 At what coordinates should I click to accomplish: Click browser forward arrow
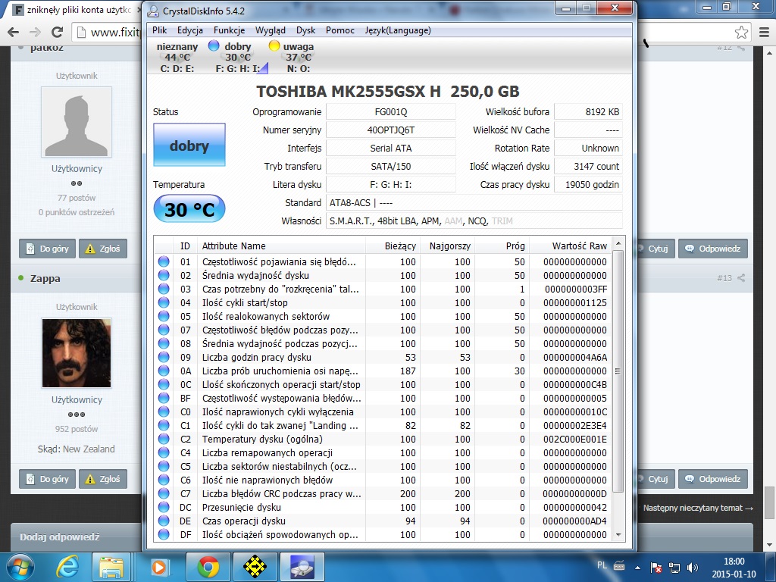[x=35, y=33]
